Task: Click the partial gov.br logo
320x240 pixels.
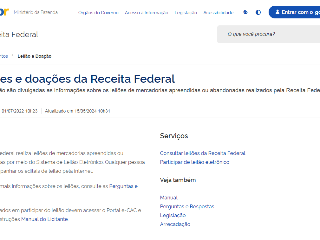Action: (x=4, y=12)
